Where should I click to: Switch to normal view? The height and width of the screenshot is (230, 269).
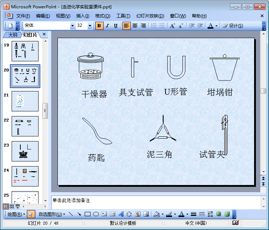coord(6,206)
